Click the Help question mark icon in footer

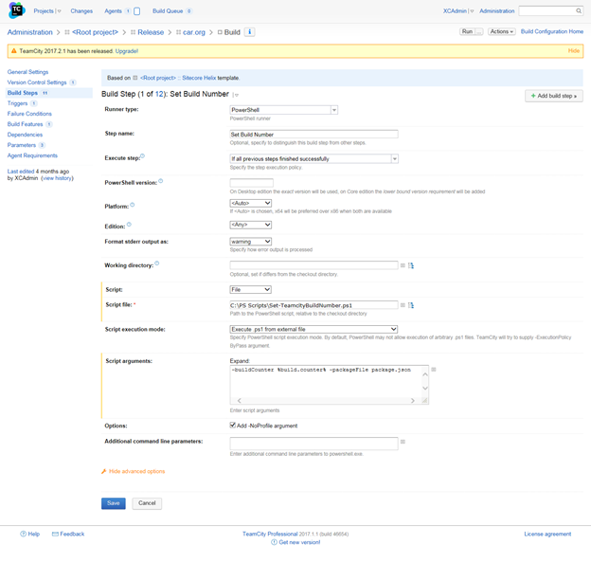(23, 534)
